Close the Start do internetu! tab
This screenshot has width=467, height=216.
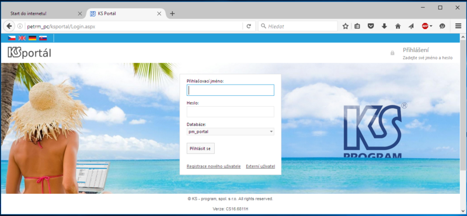[x=79, y=13]
